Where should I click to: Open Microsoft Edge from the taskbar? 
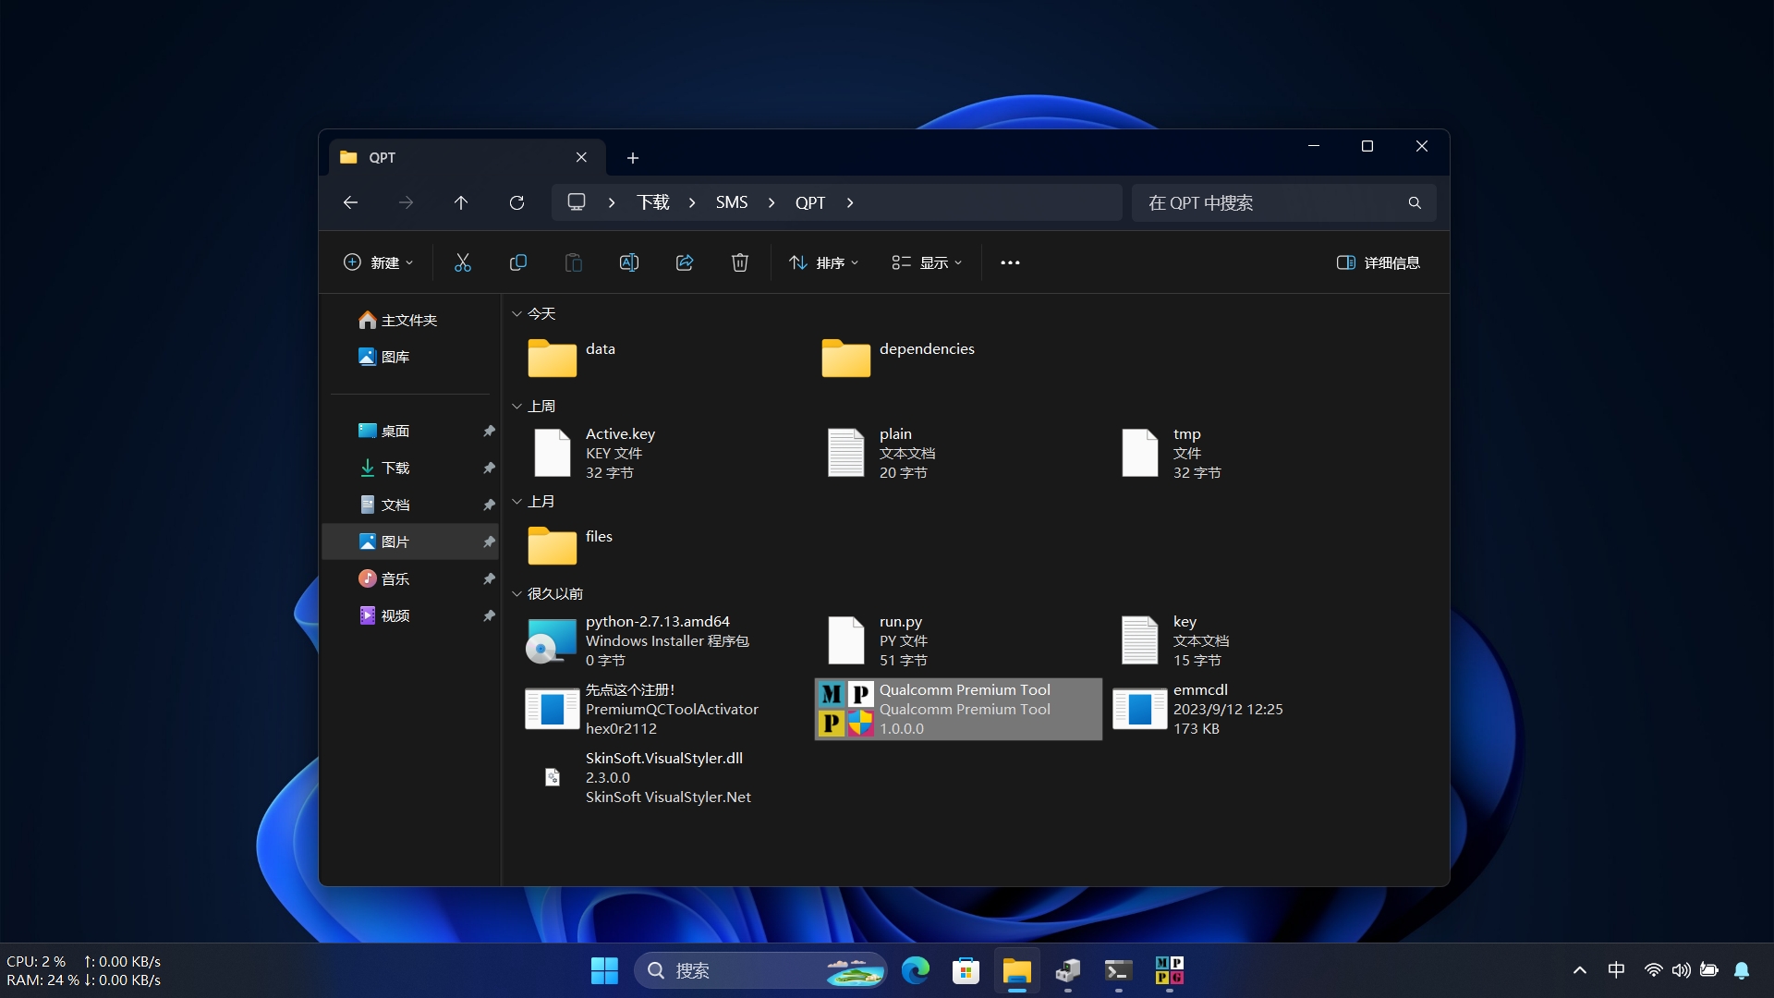point(916,971)
